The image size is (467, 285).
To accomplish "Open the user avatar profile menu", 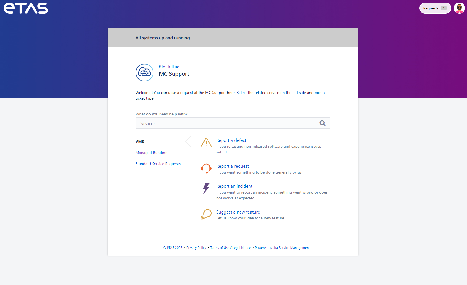I will click(x=459, y=8).
